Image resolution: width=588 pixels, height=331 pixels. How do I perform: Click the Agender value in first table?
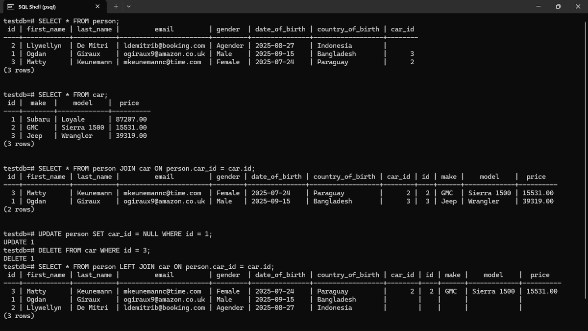pyautogui.click(x=230, y=46)
